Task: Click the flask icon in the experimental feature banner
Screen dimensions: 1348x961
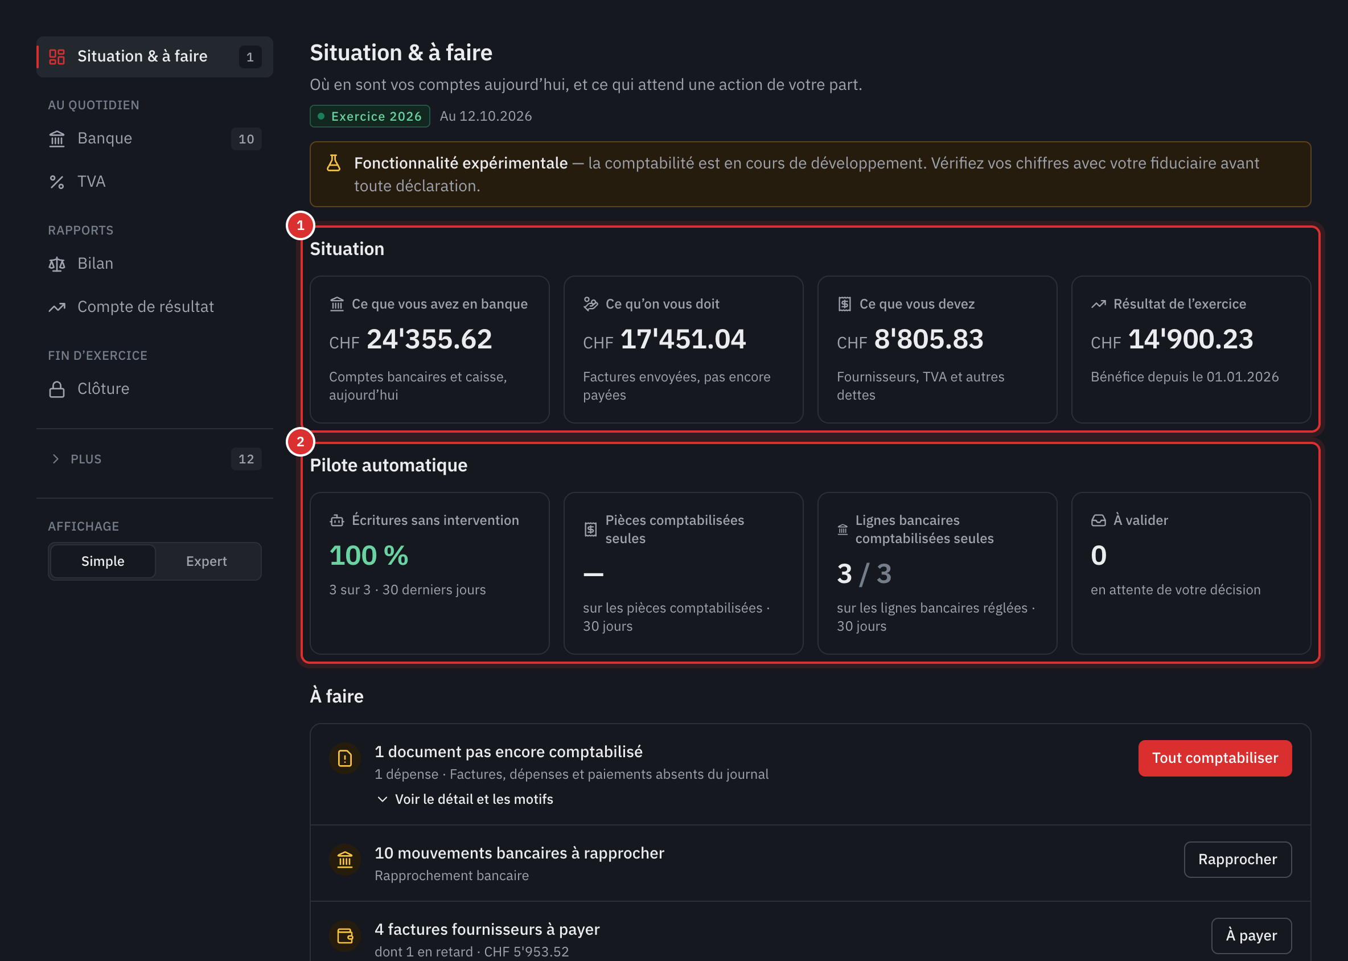Action: [334, 163]
